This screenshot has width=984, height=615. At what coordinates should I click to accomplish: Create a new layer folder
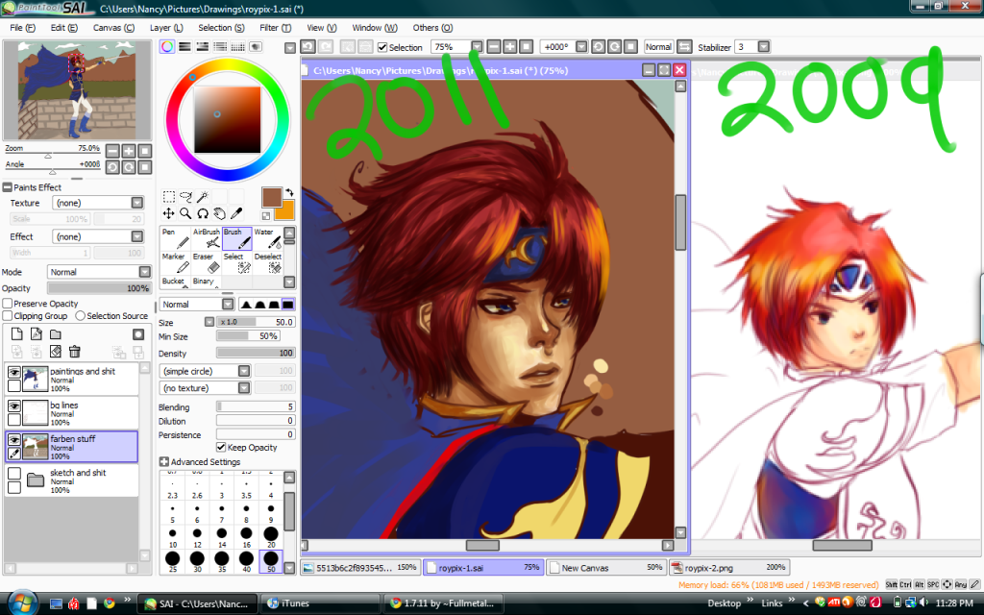(56, 333)
